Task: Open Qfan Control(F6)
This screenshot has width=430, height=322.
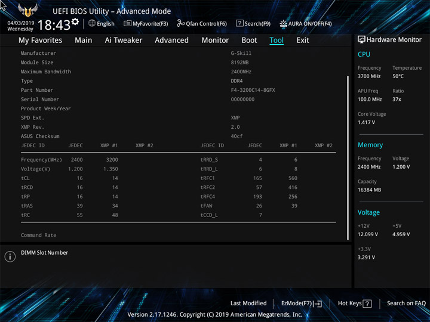Action: (202, 23)
